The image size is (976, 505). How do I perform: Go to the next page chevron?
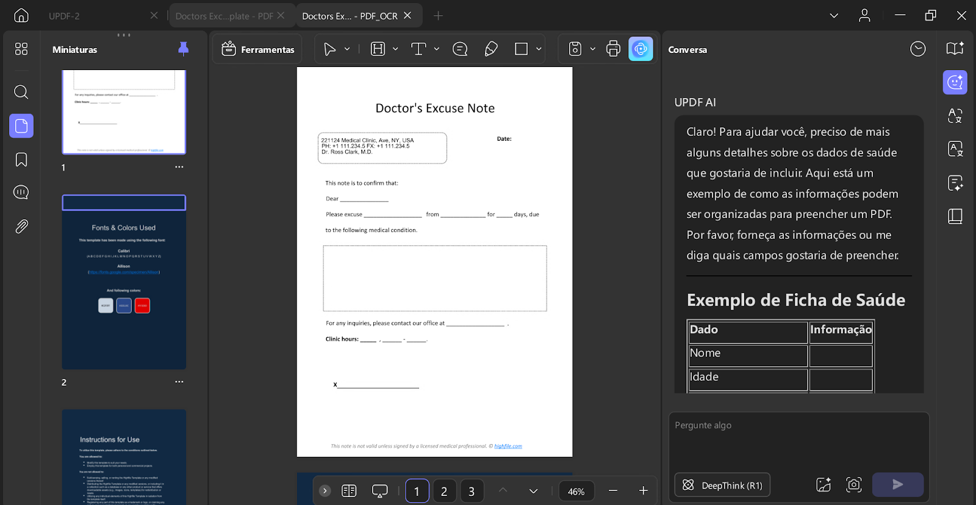click(x=533, y=491)
